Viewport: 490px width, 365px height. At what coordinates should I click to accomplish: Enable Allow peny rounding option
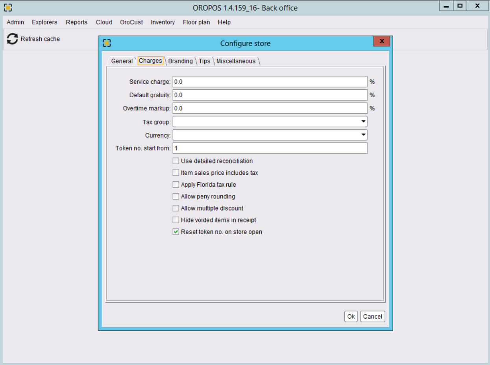pyautogui.click(x=176, y=196)
